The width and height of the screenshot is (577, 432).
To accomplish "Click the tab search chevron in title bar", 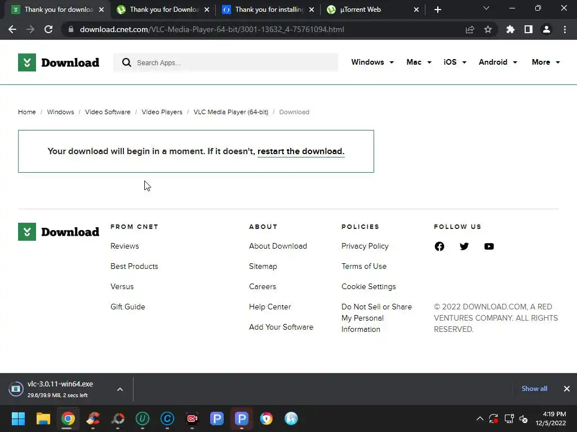I will [x=486, y=8].
